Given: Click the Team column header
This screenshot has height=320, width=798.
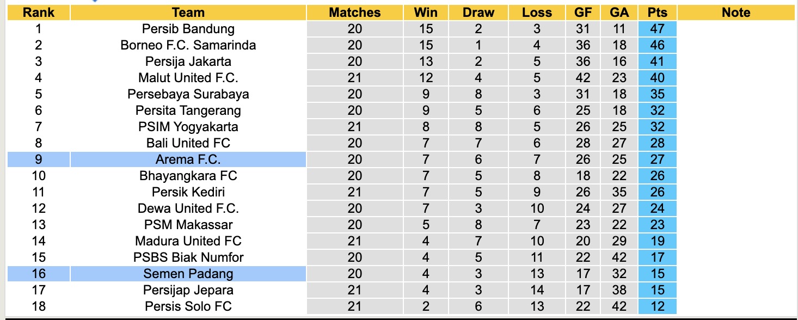Looking at the screenshot, I should point(188,13).
